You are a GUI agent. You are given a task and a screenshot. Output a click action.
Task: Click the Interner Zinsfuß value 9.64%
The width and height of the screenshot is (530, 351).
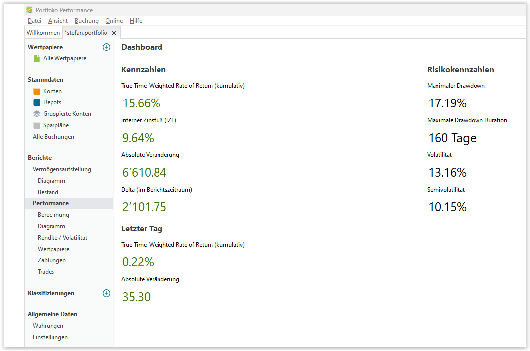[x=138, y=138]
